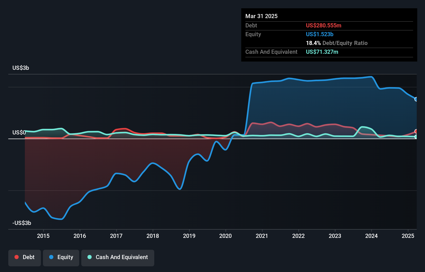Click the US$1.523b equity value

(x=320, y=34)
